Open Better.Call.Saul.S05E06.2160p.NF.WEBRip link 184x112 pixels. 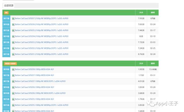point(41,24)
